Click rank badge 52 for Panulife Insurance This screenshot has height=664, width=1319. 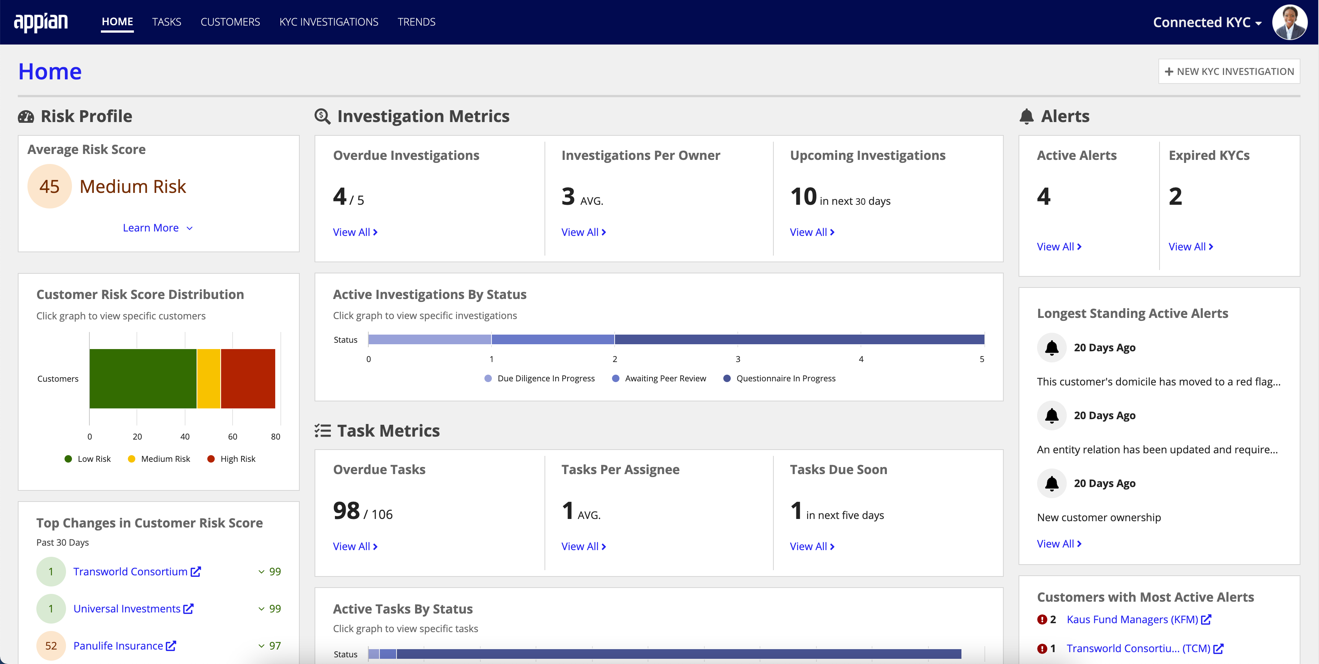[x=51, y=646]
